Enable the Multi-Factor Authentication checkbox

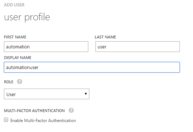pos(6,120)
